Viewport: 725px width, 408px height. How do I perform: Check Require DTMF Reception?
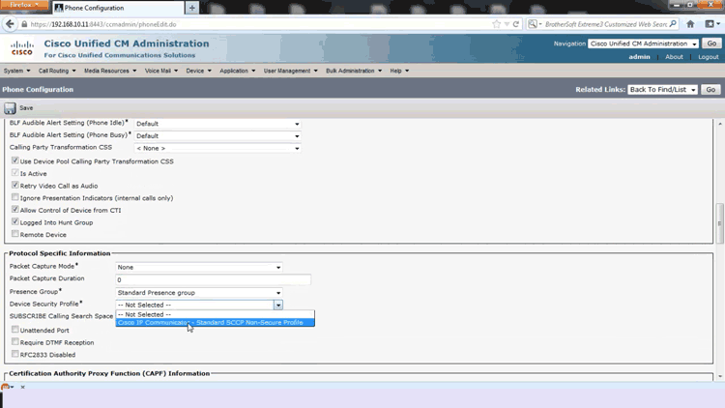tap(15, 341)
